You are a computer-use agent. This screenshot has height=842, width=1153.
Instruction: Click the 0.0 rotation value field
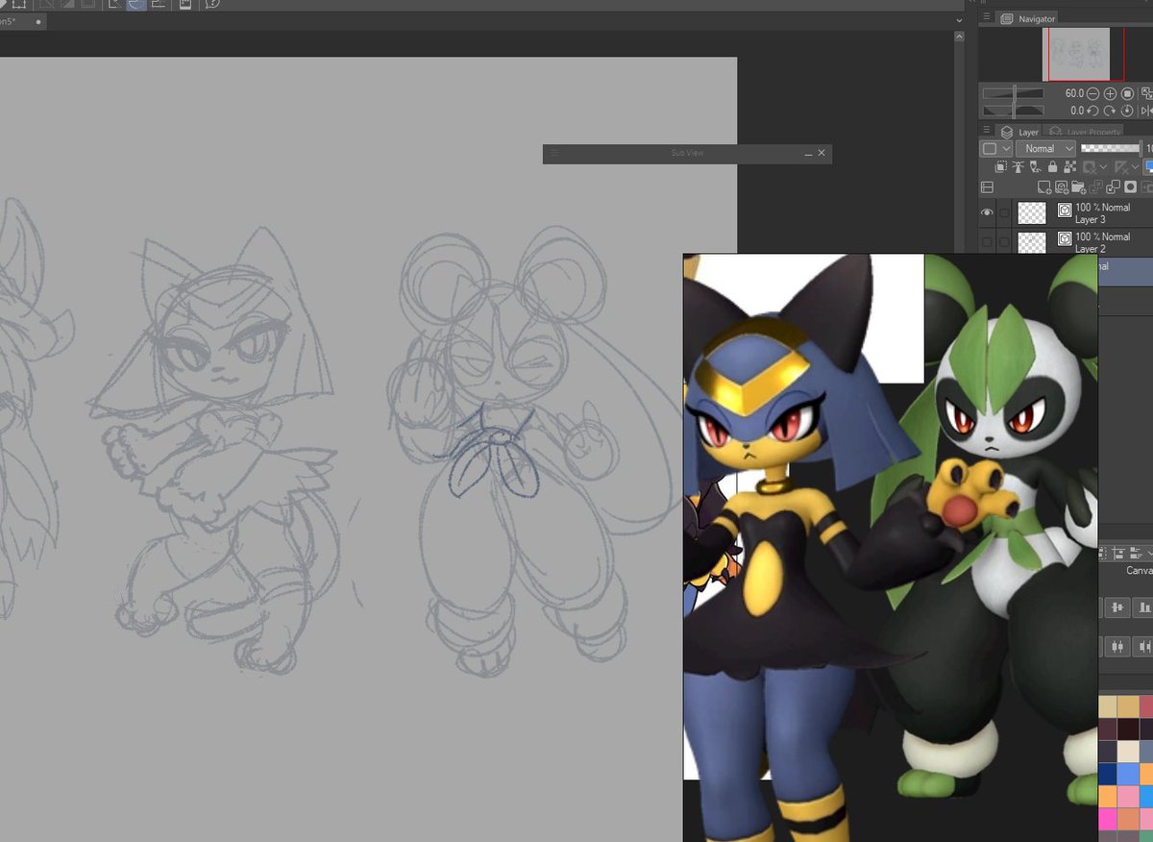pos(1077,111)
